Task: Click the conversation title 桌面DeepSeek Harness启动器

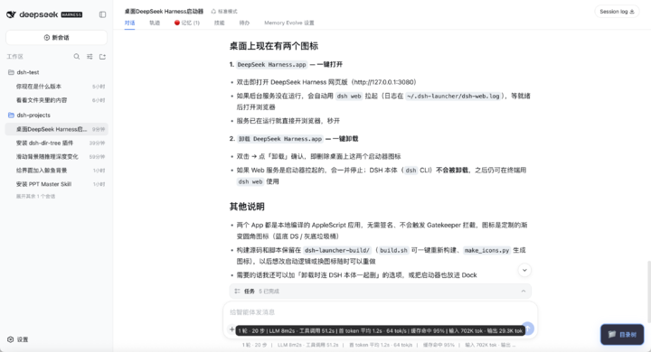Action: pyautogui.click(x=164, y=11)
